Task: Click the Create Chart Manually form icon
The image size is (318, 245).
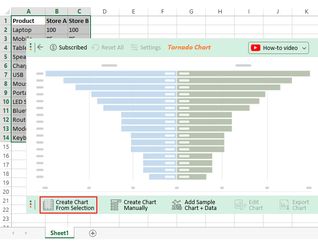Action: pyautogui.click(x=116, y=205)
